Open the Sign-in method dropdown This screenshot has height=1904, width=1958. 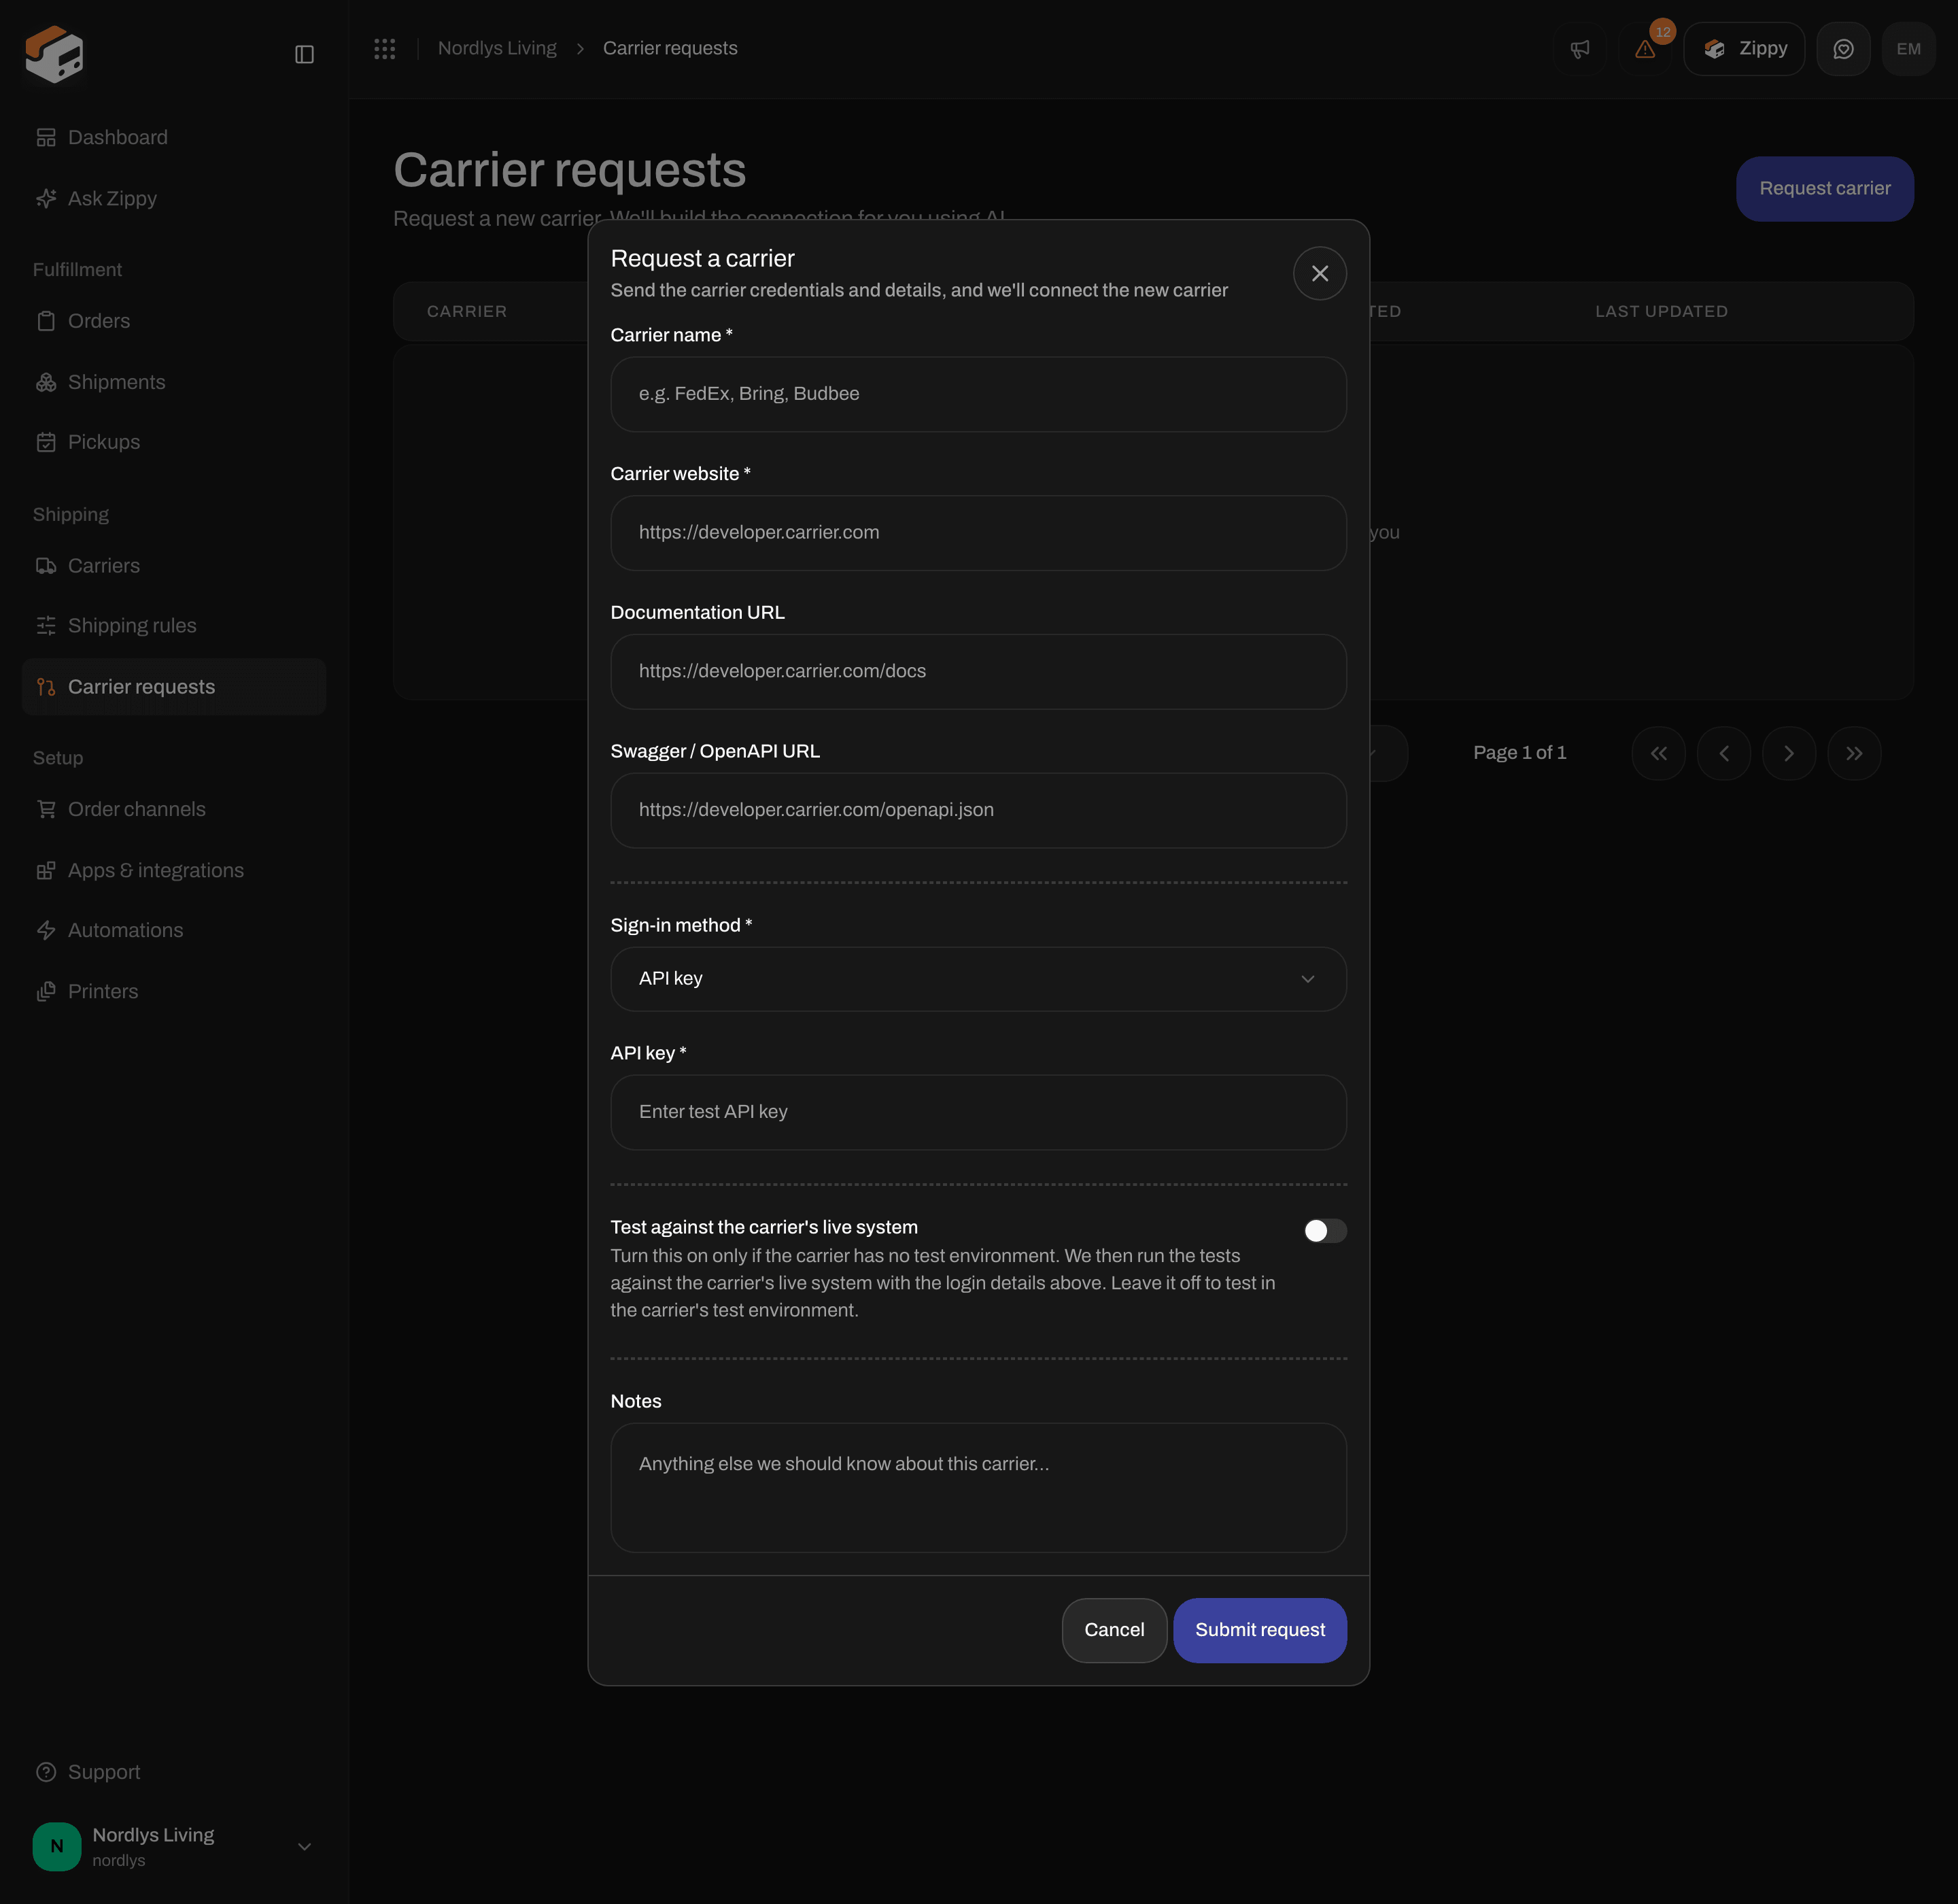(978, 979)
